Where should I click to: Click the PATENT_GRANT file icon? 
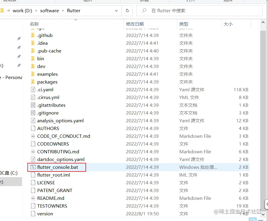(x=33, y=190)
